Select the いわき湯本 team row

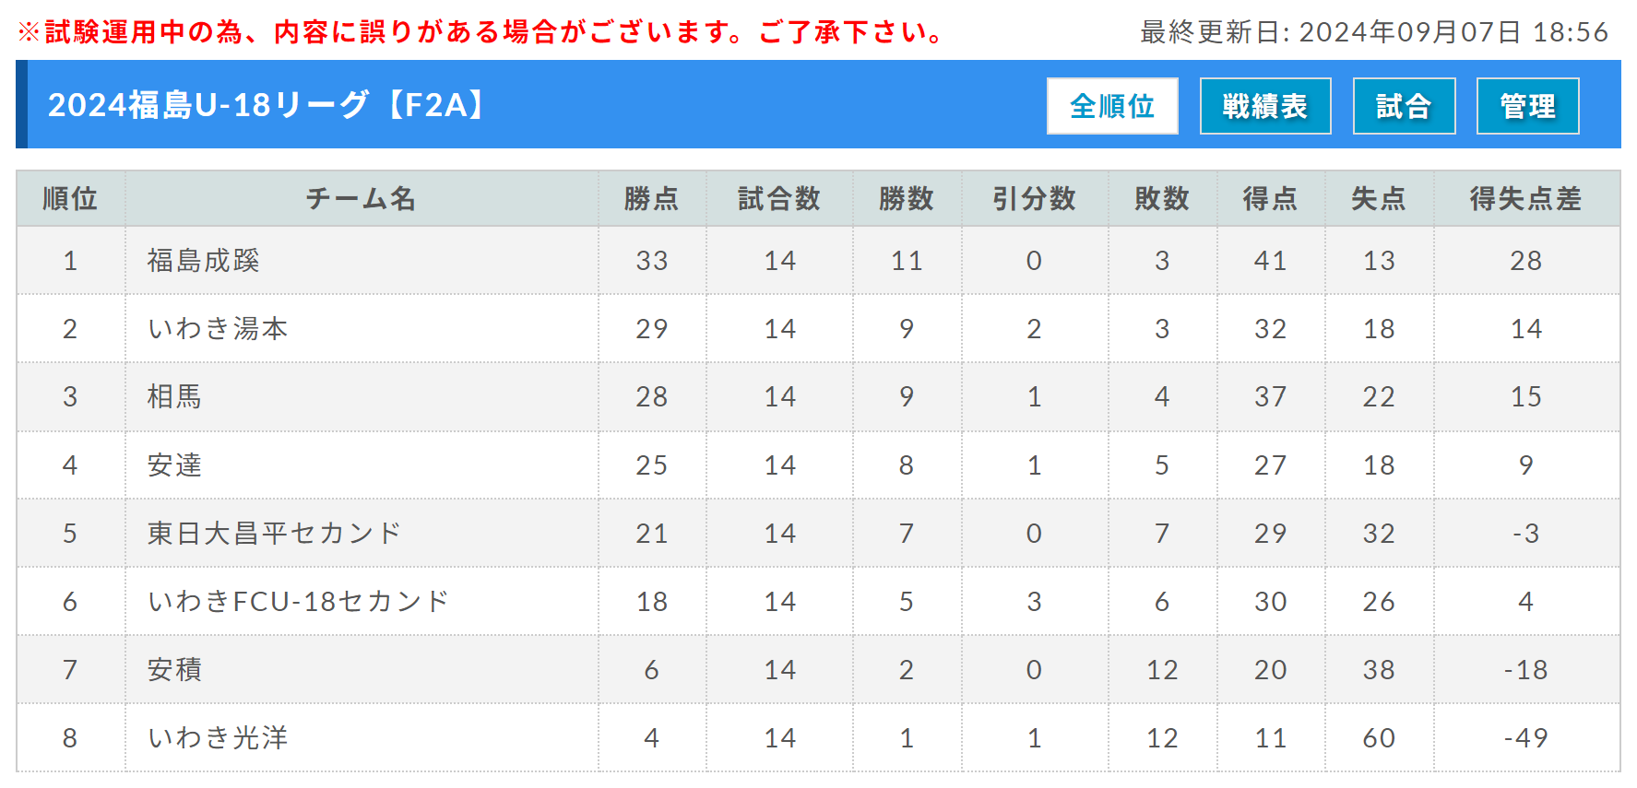pyautogui.click(x=818, y=329)
